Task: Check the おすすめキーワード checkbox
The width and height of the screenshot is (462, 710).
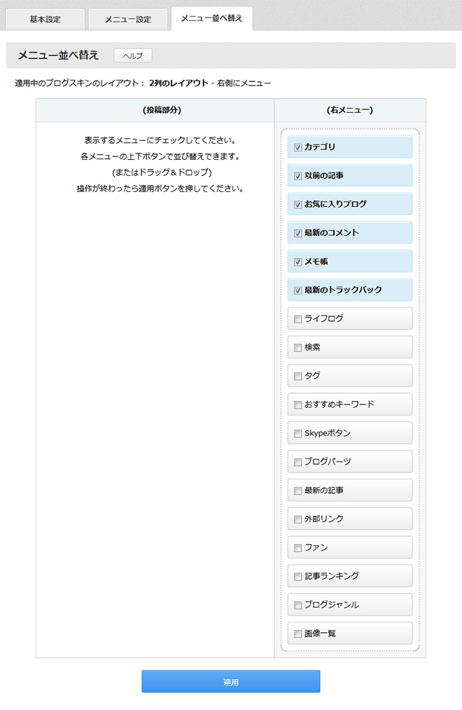Action: (297, 405)
